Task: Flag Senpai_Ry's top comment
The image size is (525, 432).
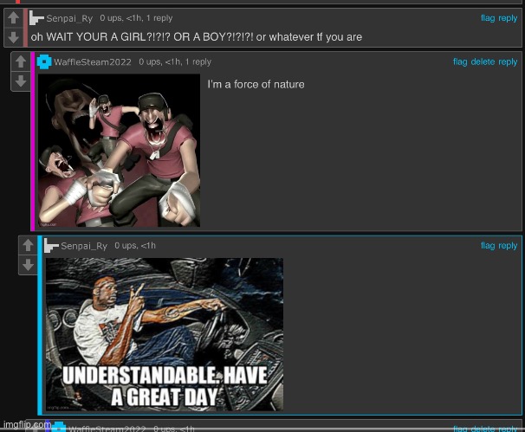Action: pos(488,17)
